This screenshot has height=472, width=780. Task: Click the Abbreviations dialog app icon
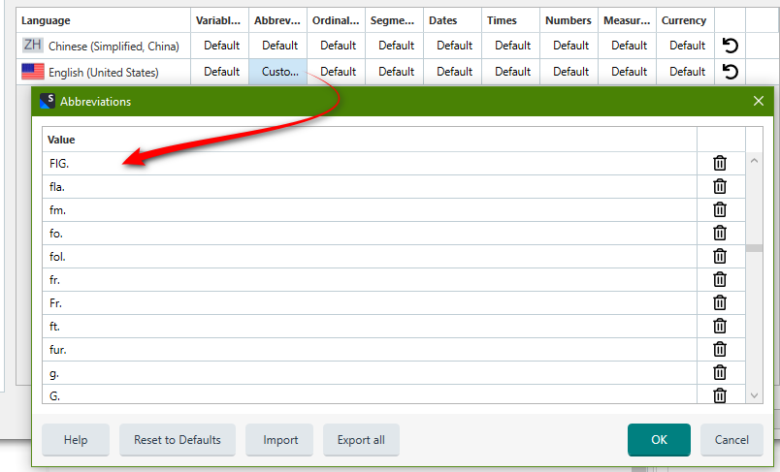click(x=48, y=101)
